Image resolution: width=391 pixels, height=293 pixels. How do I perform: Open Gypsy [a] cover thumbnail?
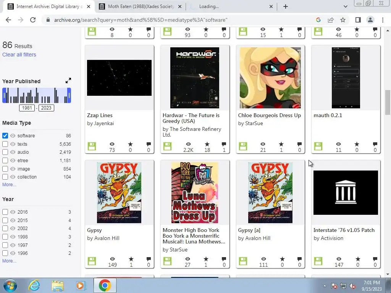(x=270, y=193)
